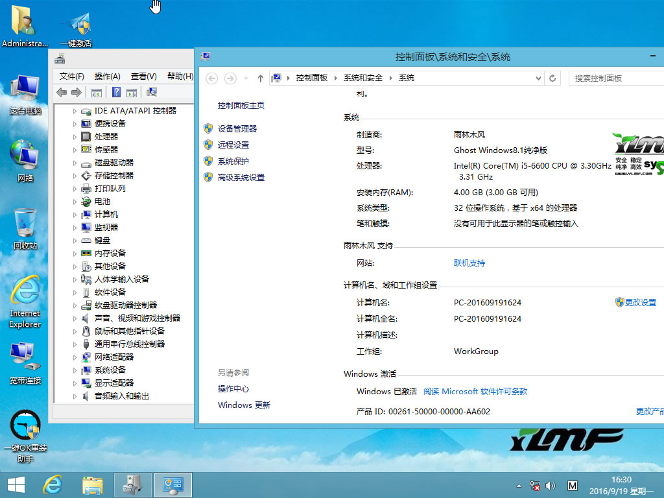This screenshot has width=664, height=498.
Task: Expand the 处理器 device tree node
Action: coord(73,136)
